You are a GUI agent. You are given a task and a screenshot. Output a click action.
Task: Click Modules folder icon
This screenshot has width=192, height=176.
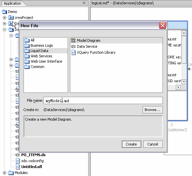[x=11, y=173]
